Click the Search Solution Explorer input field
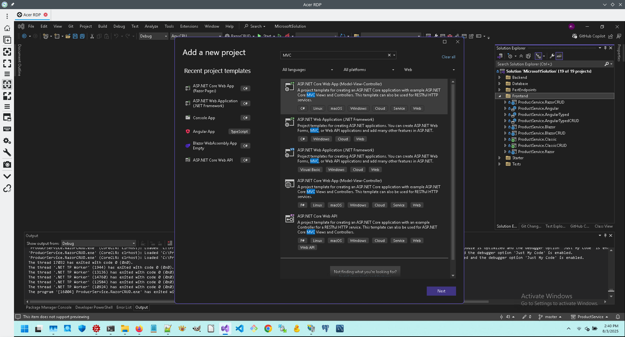Image resolution: width=625 pixels, height=337 pixels. click(x=550, y=64)
